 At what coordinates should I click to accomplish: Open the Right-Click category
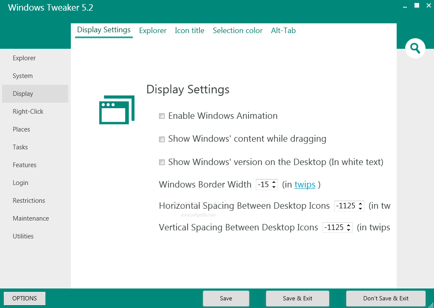pos(35,112)
